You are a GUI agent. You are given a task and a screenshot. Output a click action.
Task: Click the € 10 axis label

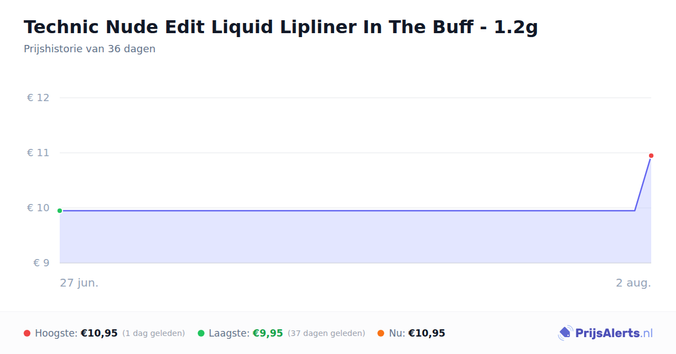[x=38, y=208]
